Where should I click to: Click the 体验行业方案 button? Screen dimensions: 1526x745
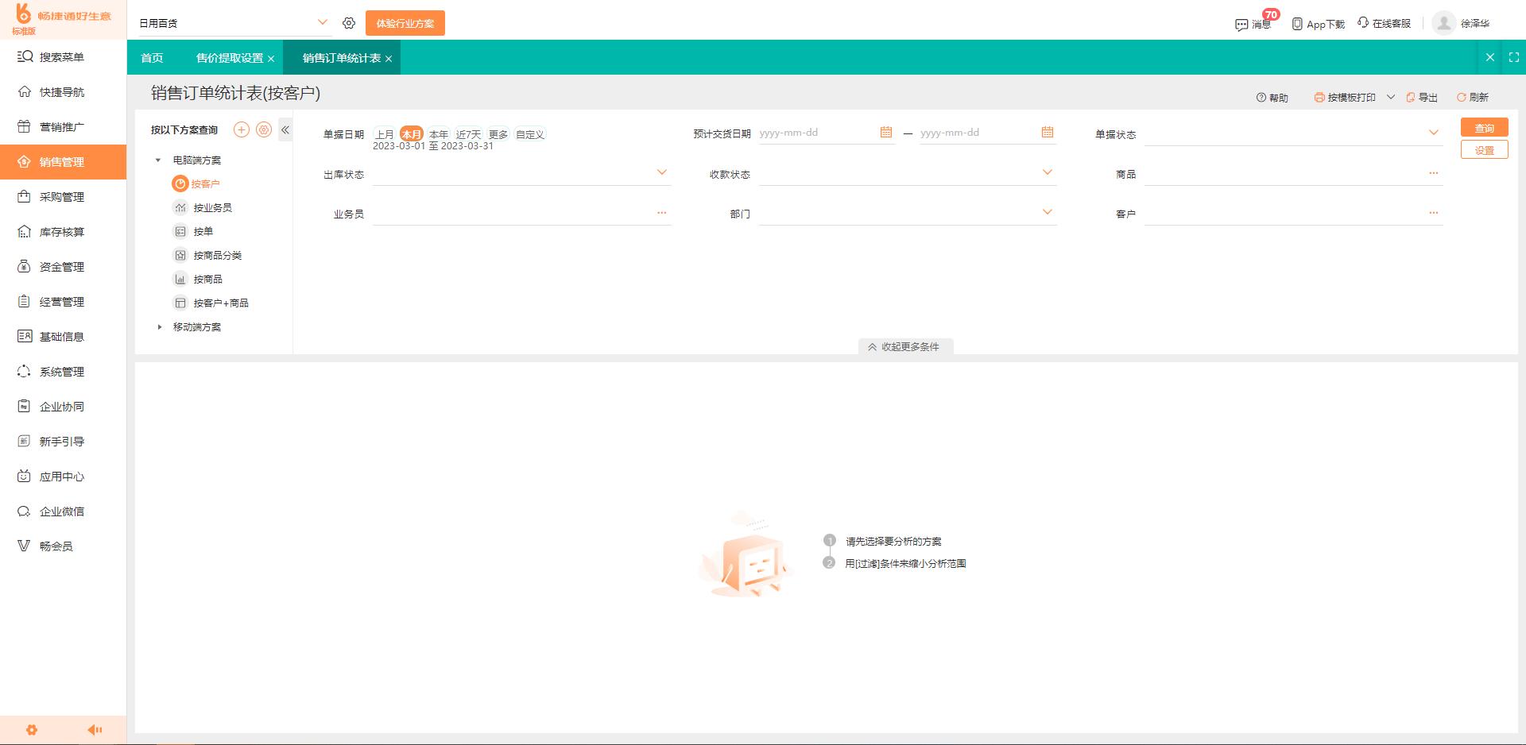[405, 22]
